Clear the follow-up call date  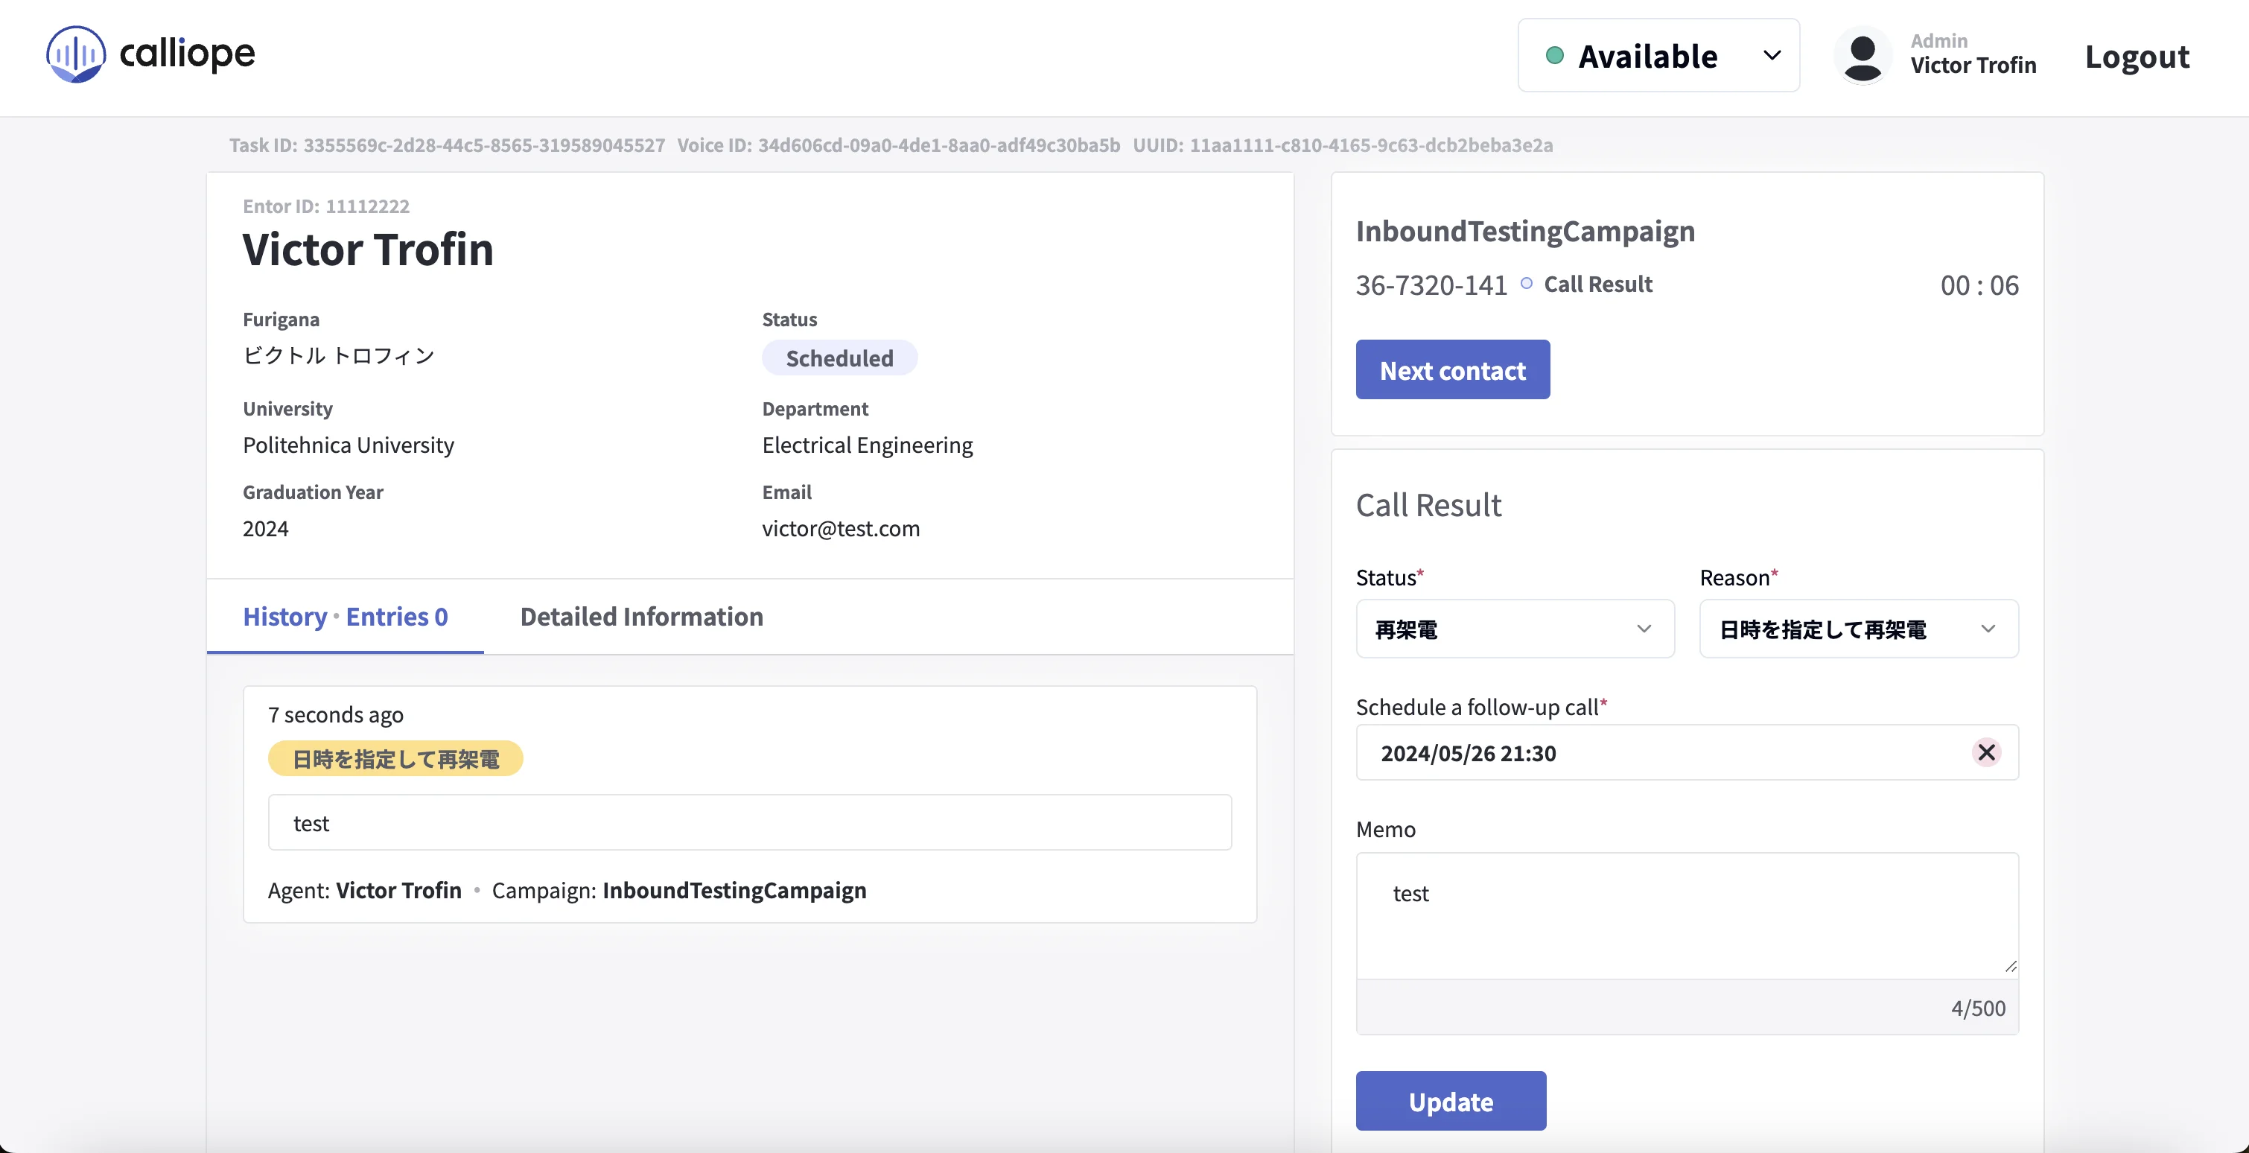(x=1985, y=752)
